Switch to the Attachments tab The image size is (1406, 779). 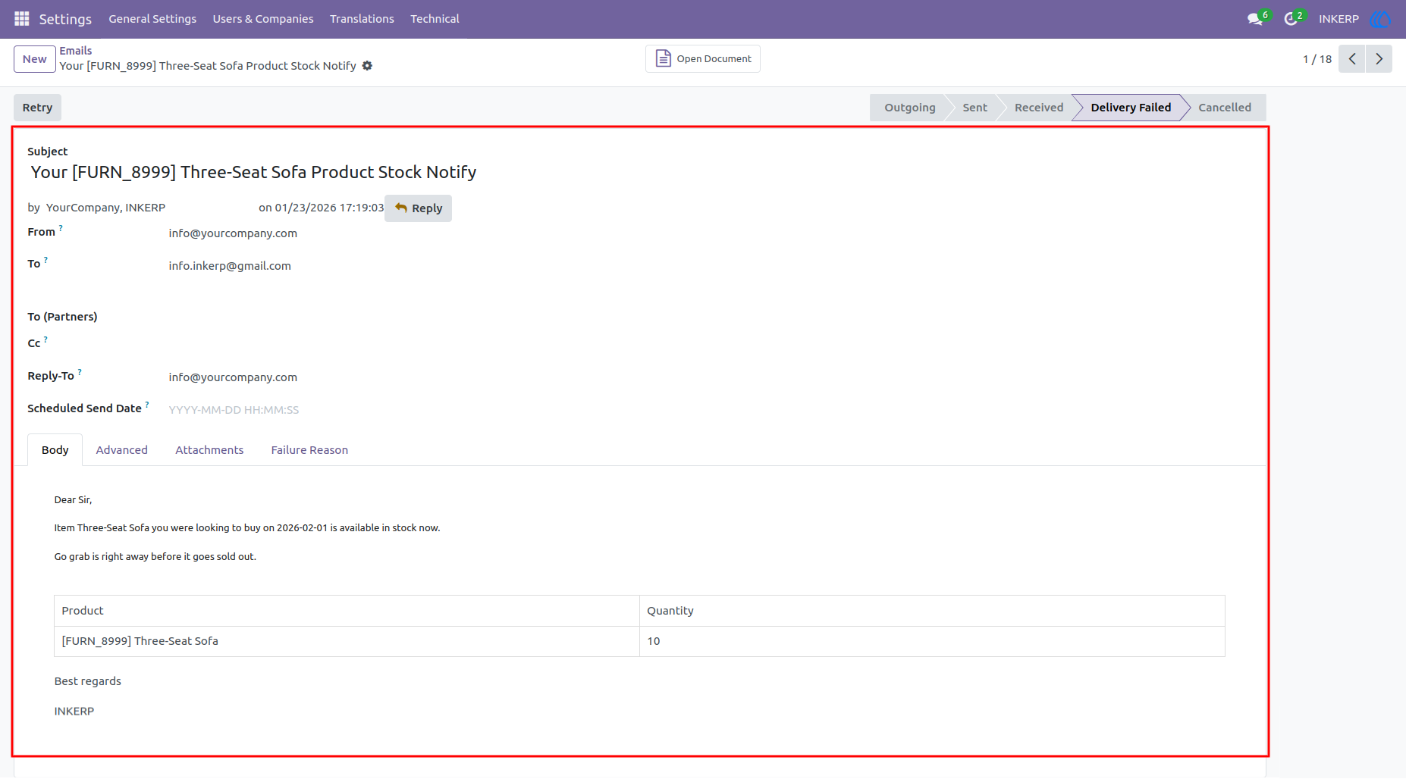click(209, 450)
